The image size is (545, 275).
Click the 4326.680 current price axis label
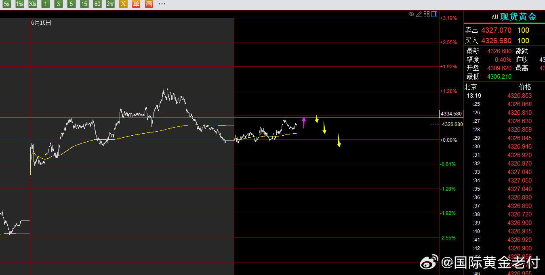pos(452,124)
